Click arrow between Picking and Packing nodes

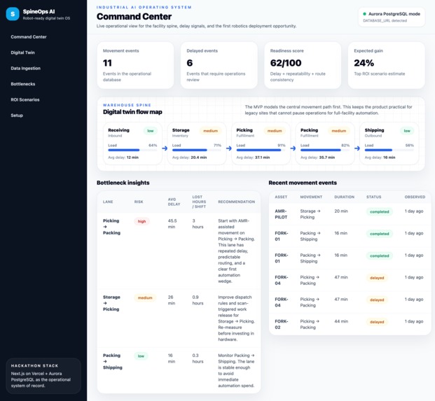(x=293, y=148)
